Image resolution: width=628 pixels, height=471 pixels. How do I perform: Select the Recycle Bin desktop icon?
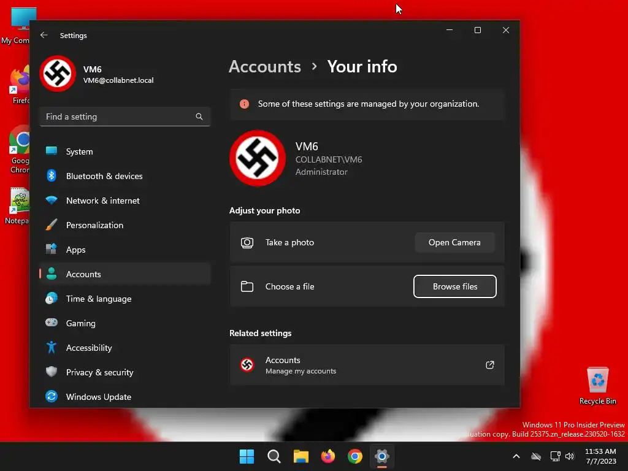[597, 386]
